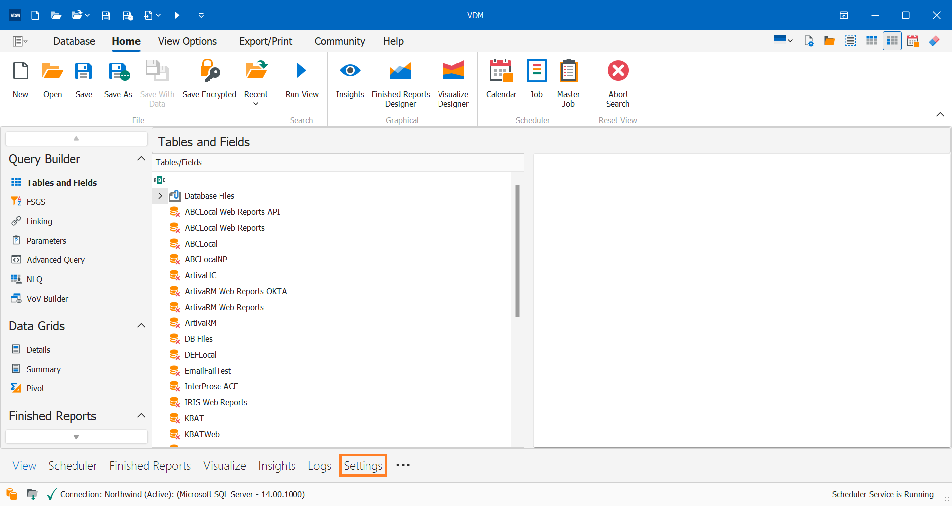Viewport: 952px width, 506px height.
Task: Create a new view with New
Action: tap(20, 79)
